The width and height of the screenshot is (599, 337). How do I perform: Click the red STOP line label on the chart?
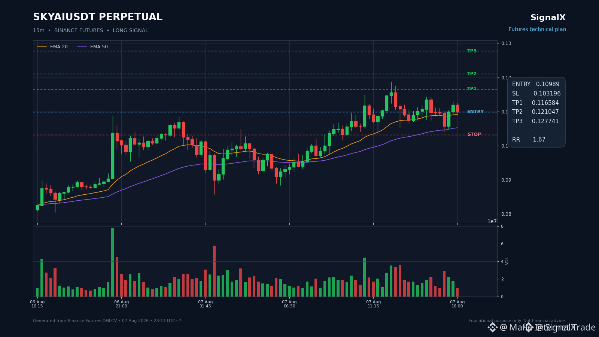tap(474, 134)
